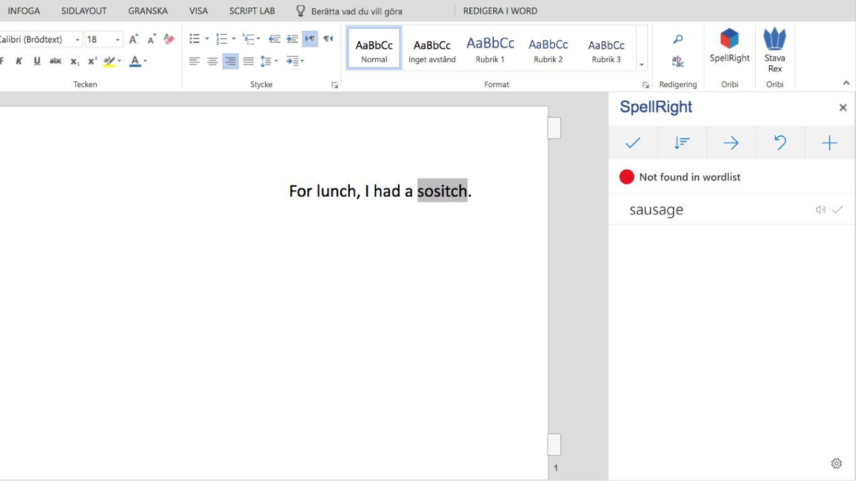This screenshot has height=481, width=856.
Task: Open SpellRight settings gear
Action: point(836,463)
